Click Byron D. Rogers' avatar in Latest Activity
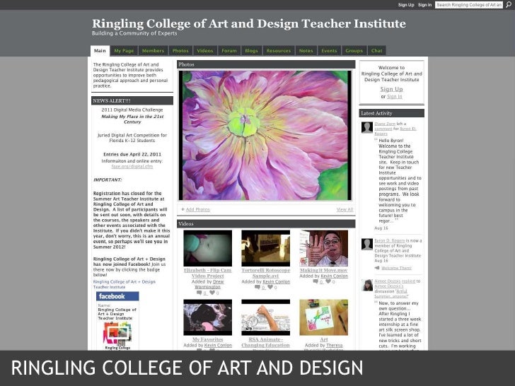This screenshot has width=515, height=386. [x=367, y=244]
